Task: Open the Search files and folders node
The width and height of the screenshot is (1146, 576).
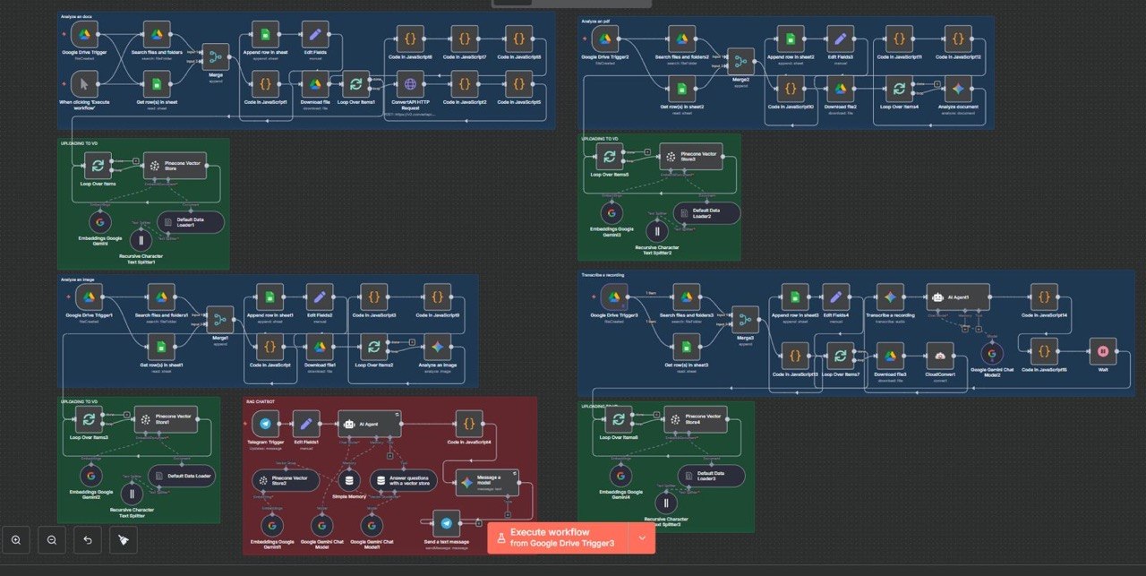Action: [x=157, y=36]
